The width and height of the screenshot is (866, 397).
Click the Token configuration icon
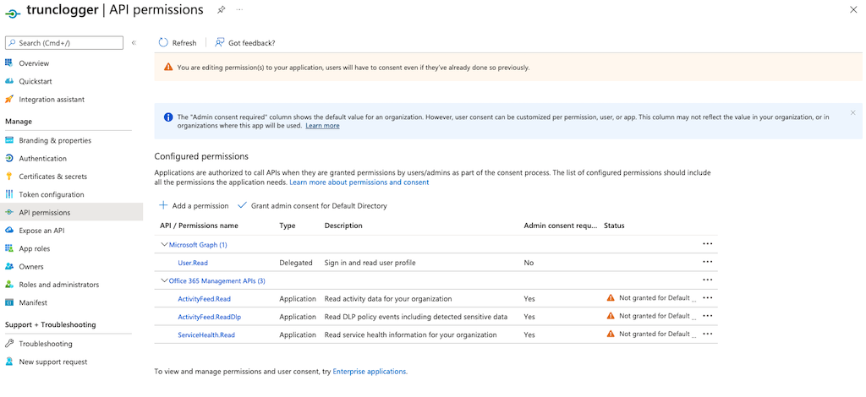(x=8, y=194)
